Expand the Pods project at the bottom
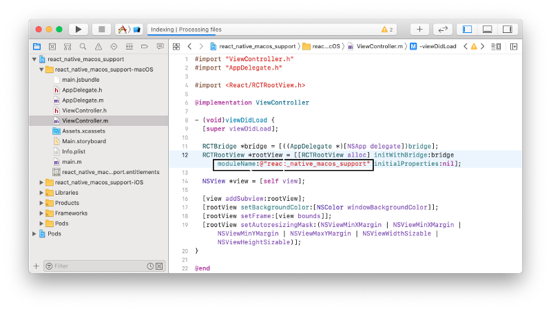 point(34,234)
